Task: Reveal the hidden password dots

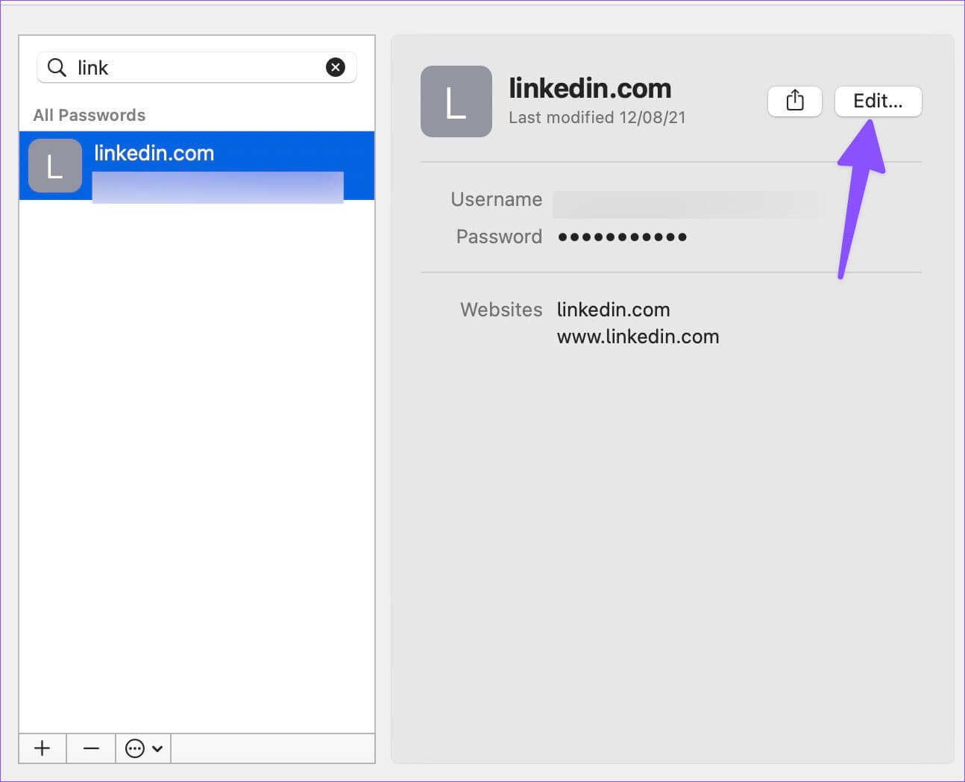Action: coord(622,237)
